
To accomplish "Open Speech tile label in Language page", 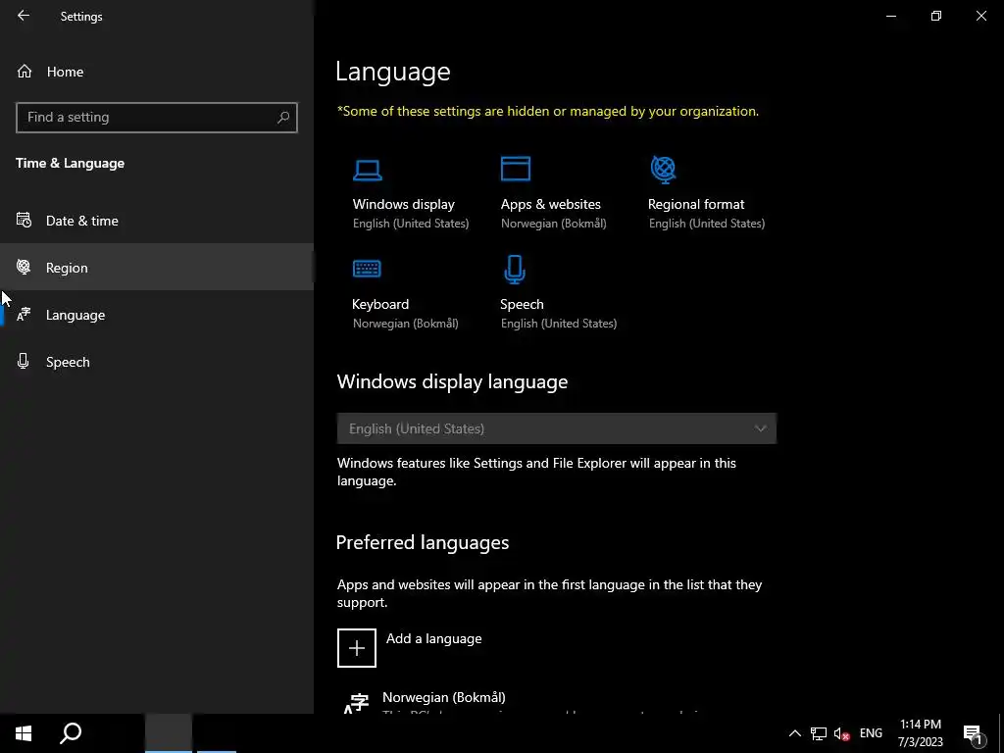I will pyautogui.click(x=522, y=304).
